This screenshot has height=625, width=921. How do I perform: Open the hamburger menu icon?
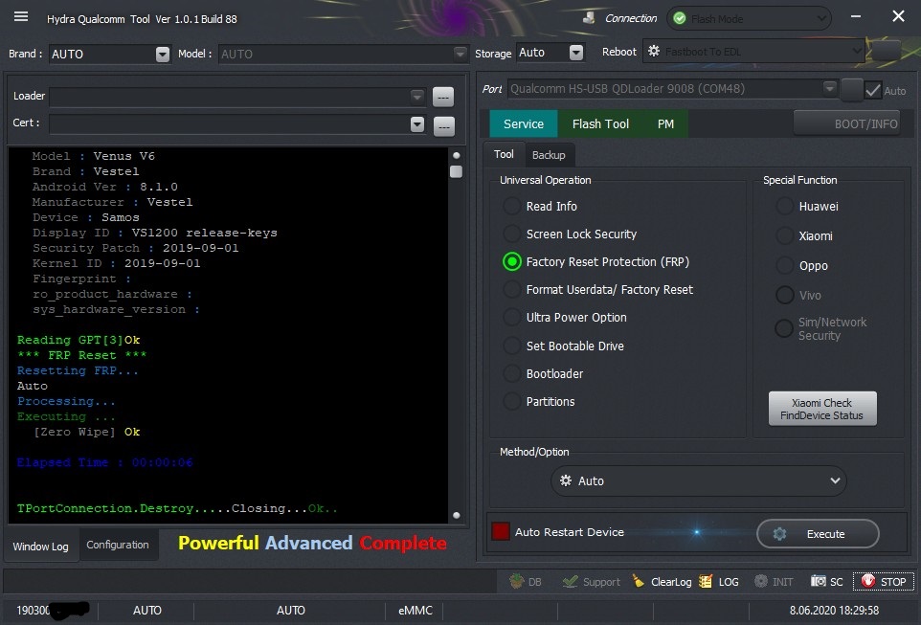(21, 16)
